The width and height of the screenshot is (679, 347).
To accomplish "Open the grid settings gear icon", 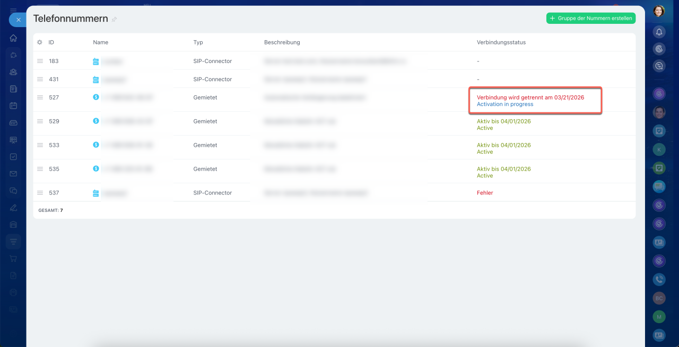I will click(39, 42).
